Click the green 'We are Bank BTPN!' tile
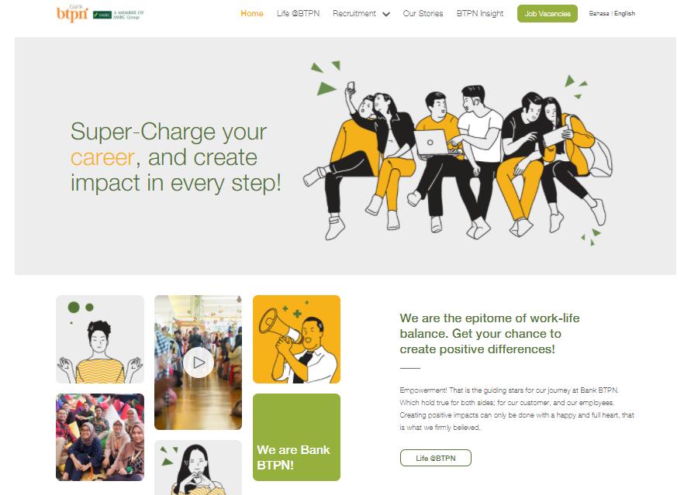The height and width of the screenshot is (495, 691). coord(296,437)
